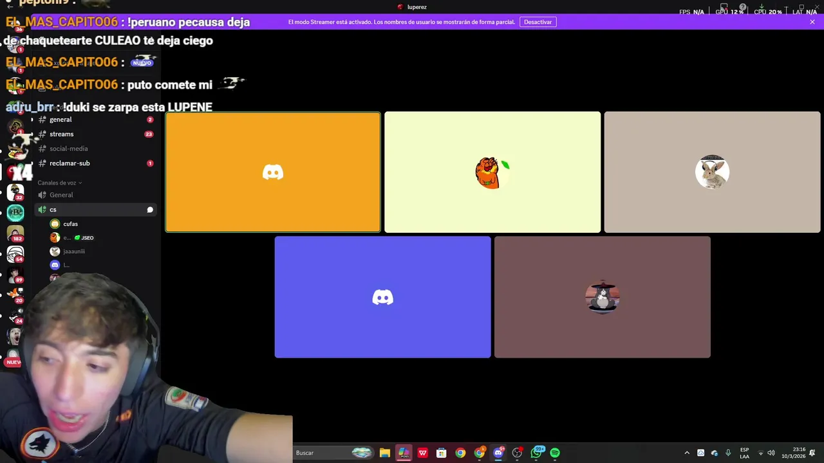The height and width of the screenshot is (463, 824).
Task: Open the server icon with badge 182
Action: pos(15,233)
